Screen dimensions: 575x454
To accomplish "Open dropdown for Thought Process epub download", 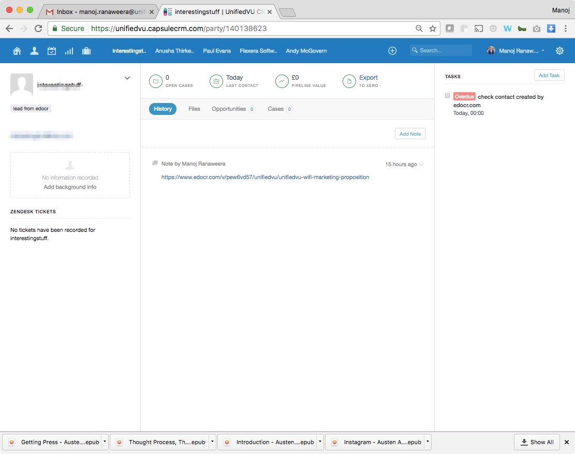I will [212, 442].
